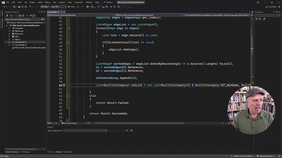Click the bookmark icon in main toolbar
The image size is (282, 158).
[119, 7]
